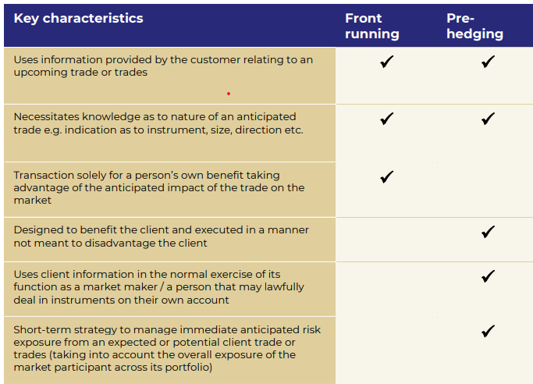Click the Transaction solely for own benefit cell
The image size is (533, 384).
(x=169, y=190)
